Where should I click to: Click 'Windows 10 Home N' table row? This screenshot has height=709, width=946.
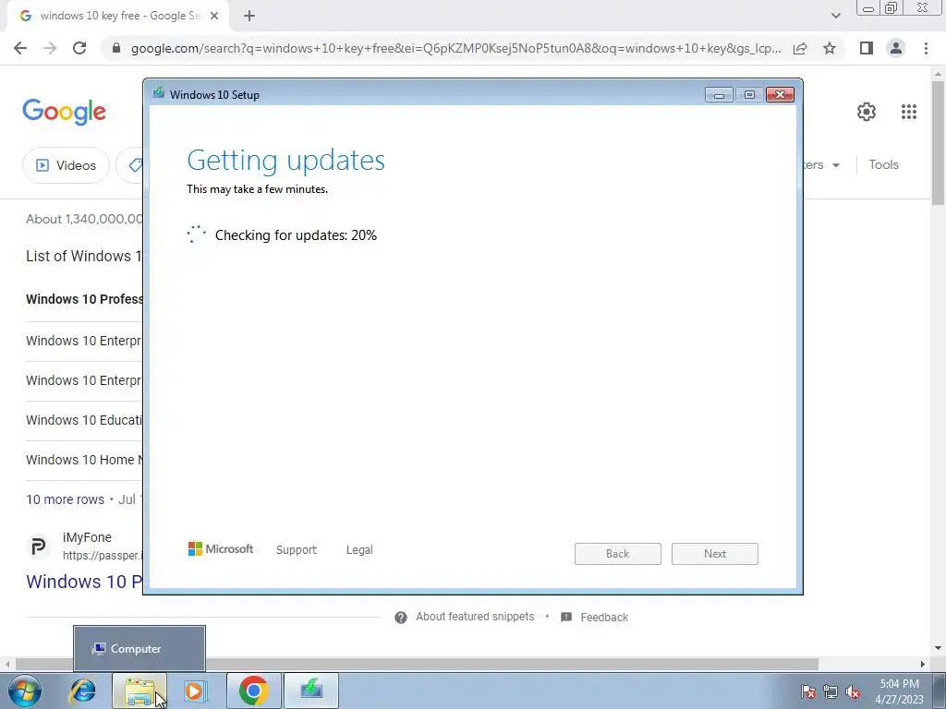pyautogui.click(x=84, y=460)
